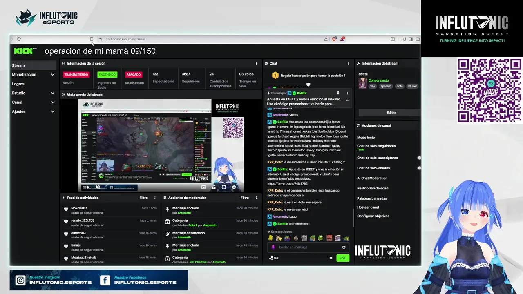Open the options menu of Información de la sesión
This screenshot has width=523, height=294.
pyautogui.click(x=256, y=63)
